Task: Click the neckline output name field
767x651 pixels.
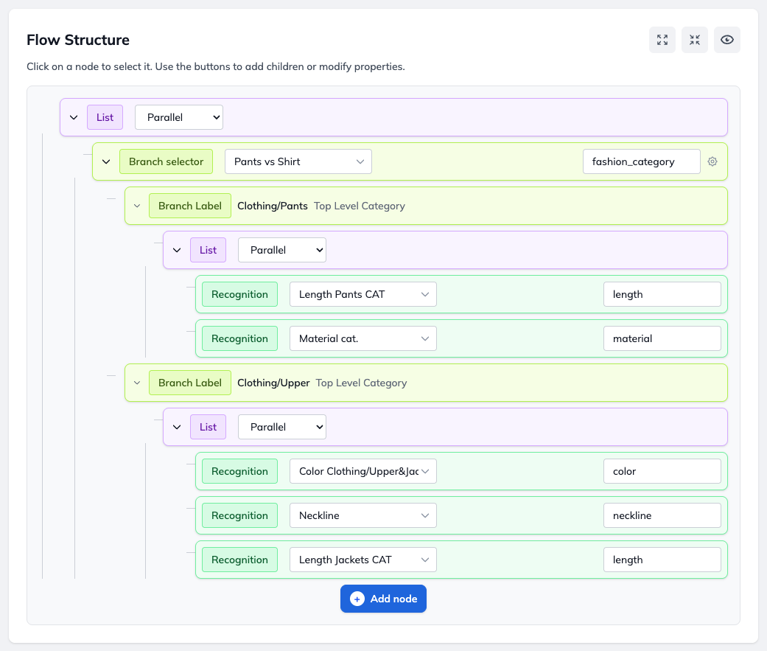Action: 661,515
